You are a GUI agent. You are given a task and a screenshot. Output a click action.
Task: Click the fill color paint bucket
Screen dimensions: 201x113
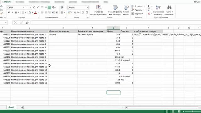[30, 13]
